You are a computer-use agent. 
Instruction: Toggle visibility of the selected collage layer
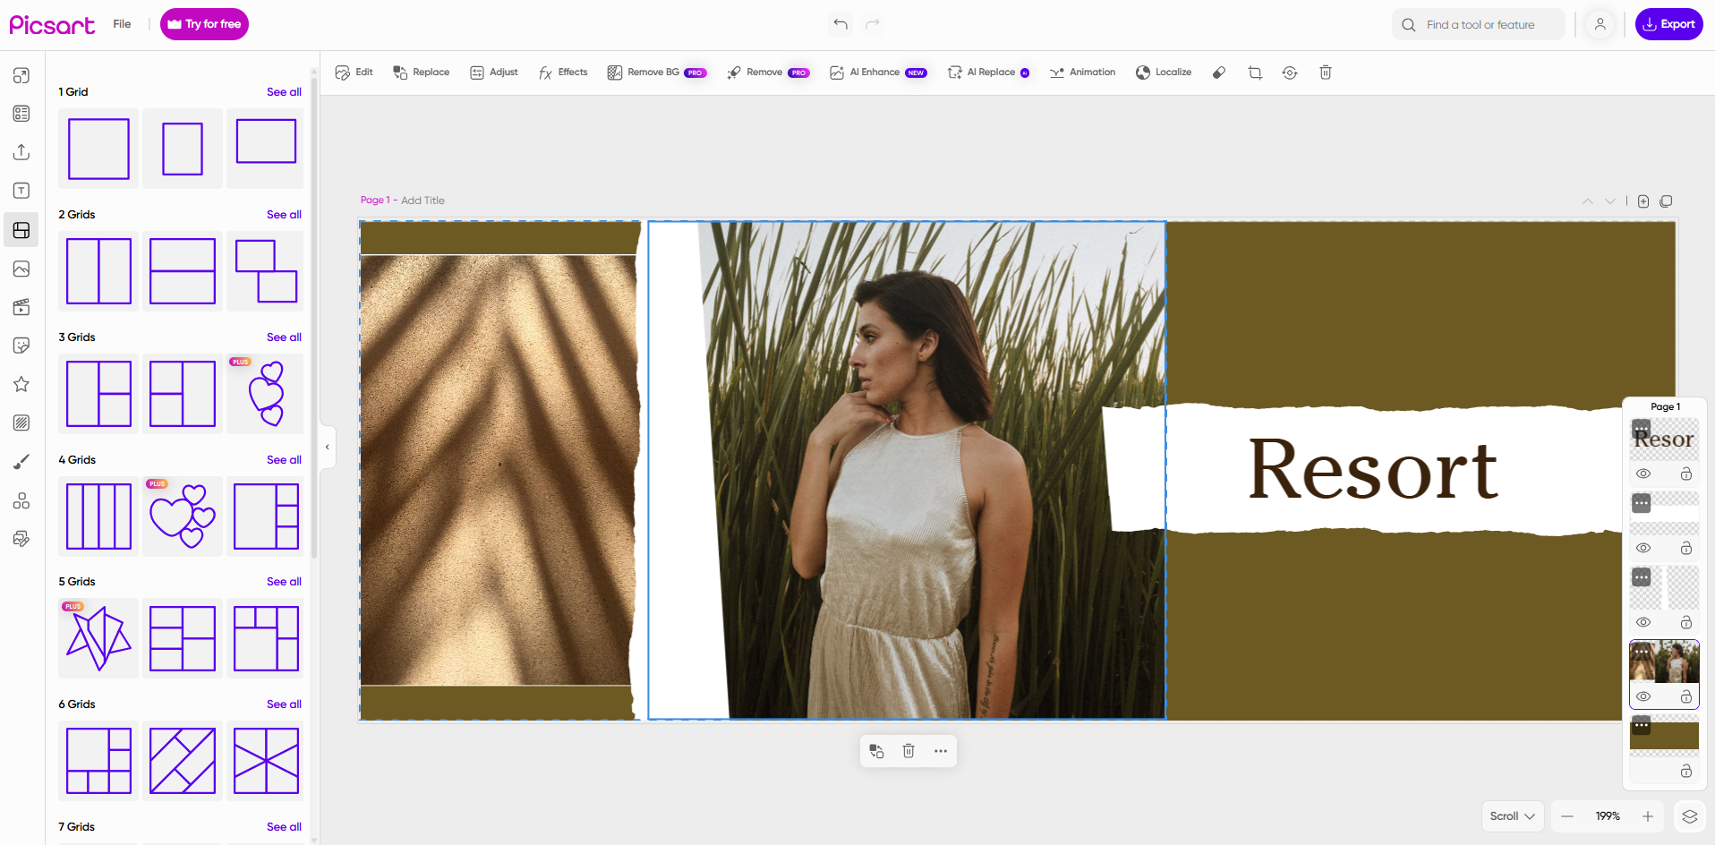[1643, 696]
